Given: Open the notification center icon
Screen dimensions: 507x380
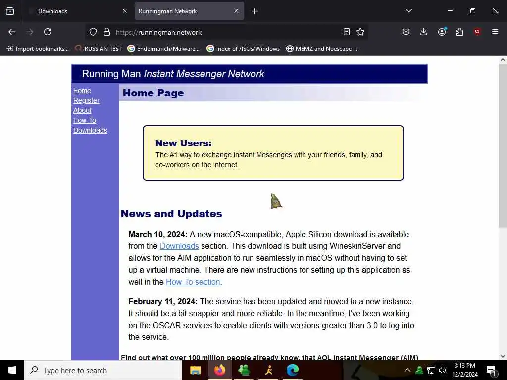Looking at the screenshot, I should click(x=492, y=370).
